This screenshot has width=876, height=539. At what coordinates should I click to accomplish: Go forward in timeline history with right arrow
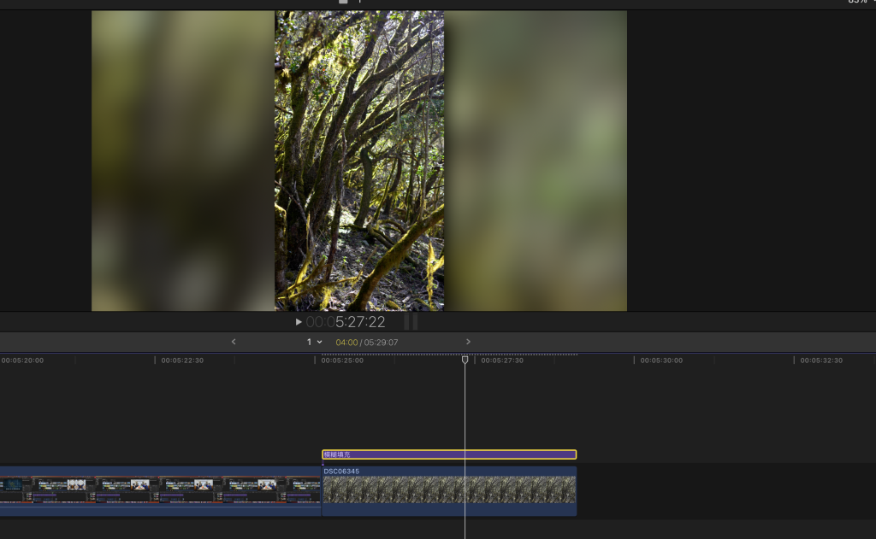(x=468, y=342)
